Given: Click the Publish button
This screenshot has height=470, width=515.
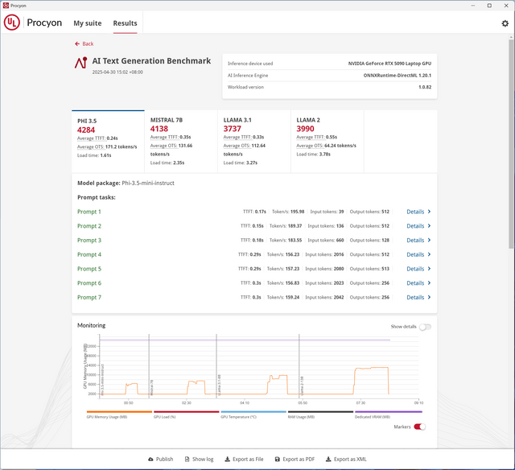Looking at the screenshot, I should 161,460.
